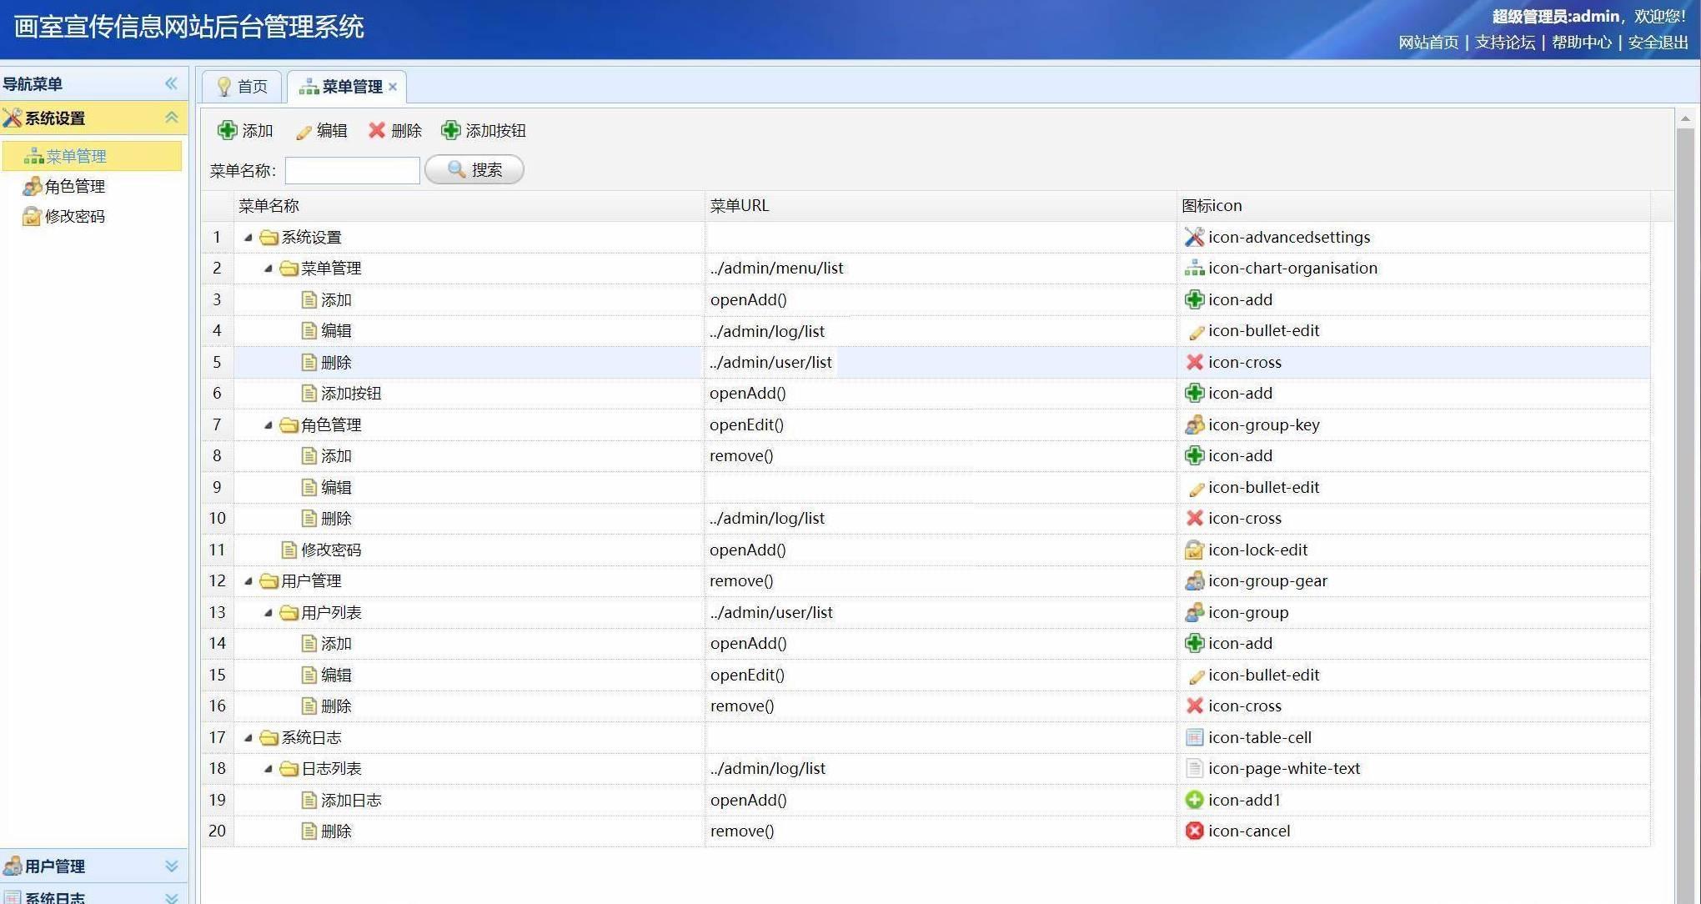Click the icon-advancedsettings icon in row 1

coord(1194,237)
